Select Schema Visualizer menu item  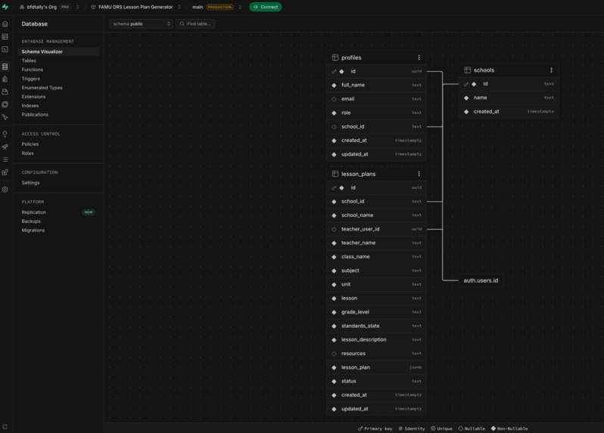pos(58,51)
